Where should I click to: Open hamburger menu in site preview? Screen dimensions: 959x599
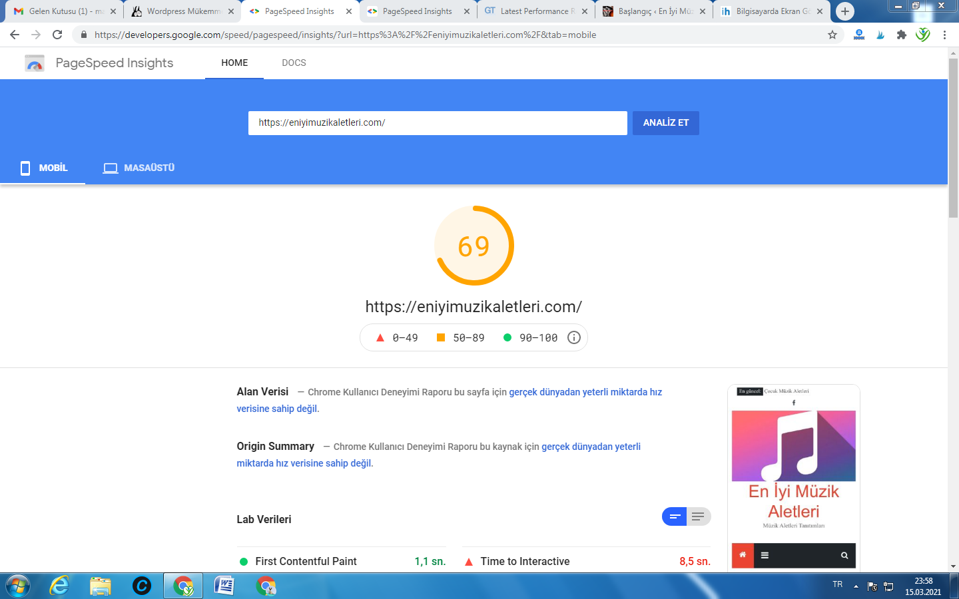pyautogui.click(x=765, y=555)
